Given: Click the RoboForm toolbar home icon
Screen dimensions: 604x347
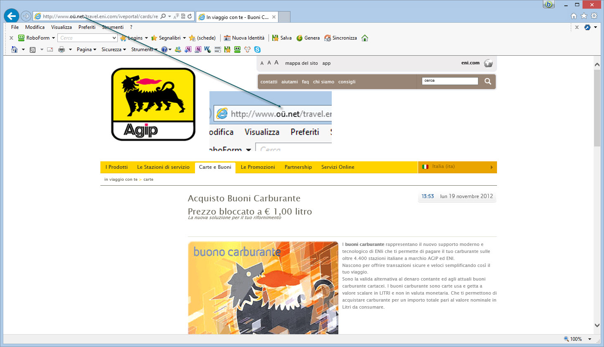Looking at the screenshot, I should pyautogui.click(x=365, y=38).
